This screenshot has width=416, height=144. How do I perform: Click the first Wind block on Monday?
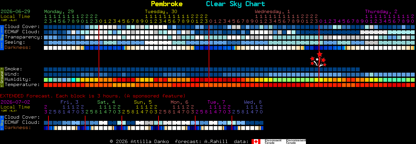tap(46, 74)
